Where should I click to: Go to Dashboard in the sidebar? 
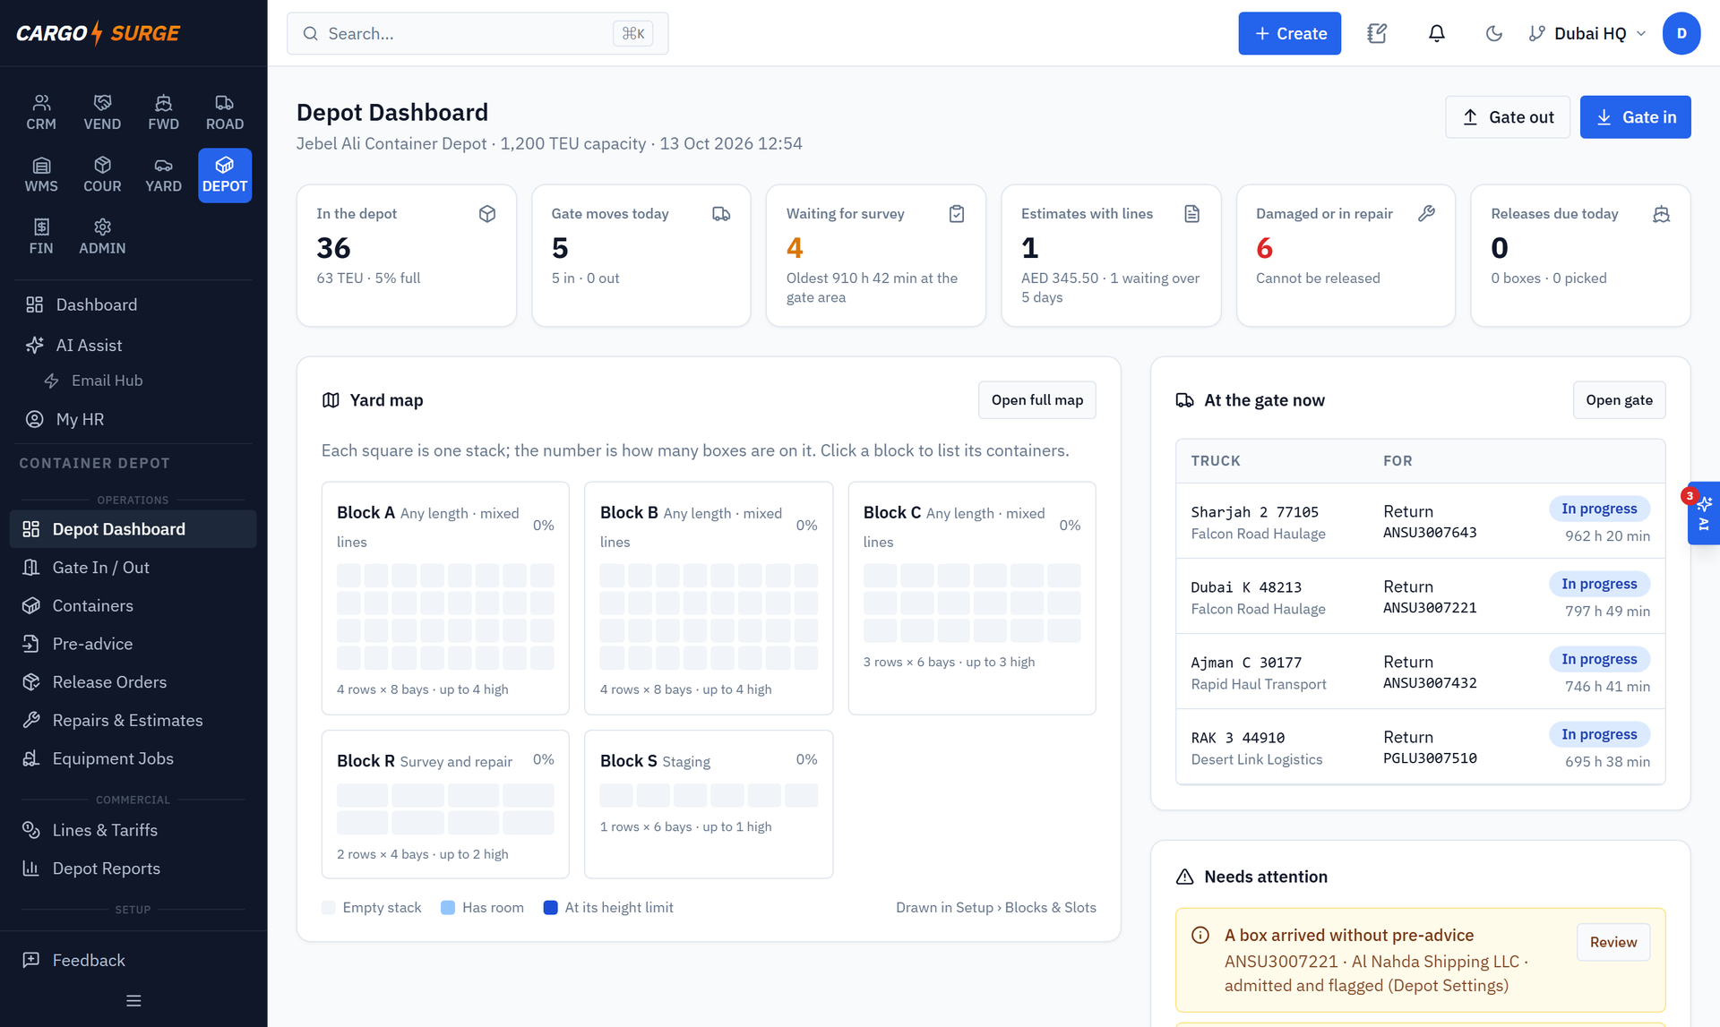click(x=133, y=304)
